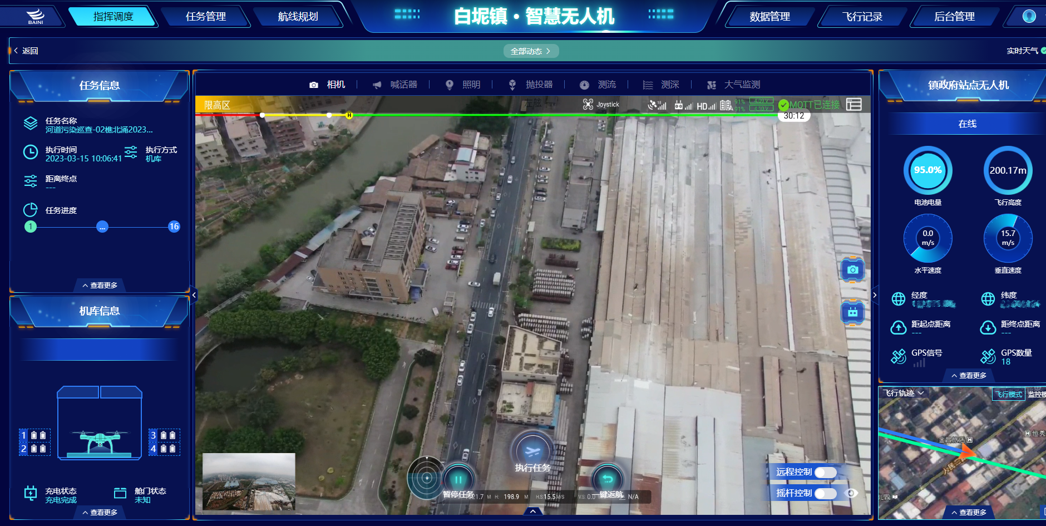The height and width of the screenshot is (526, 1046).
Task: Click the remote controller signal icon
Action: coord(683,105)
